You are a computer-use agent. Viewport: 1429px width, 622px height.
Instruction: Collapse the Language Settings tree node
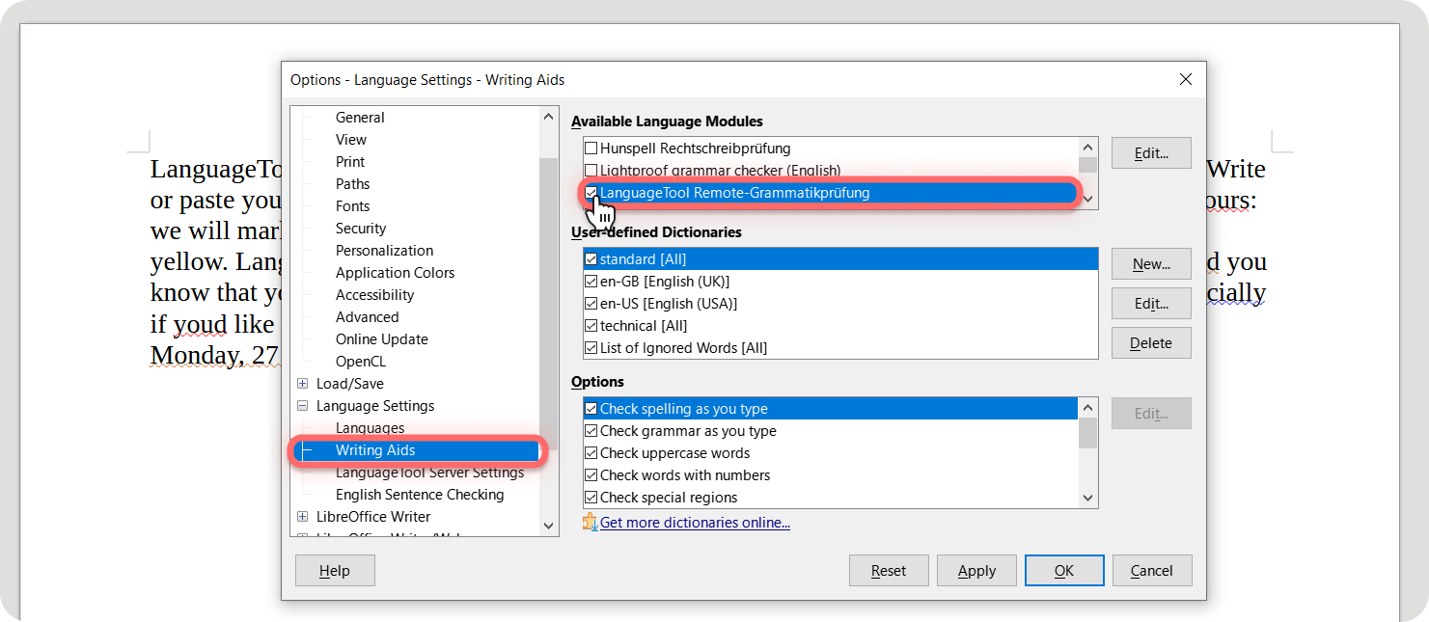tap(303, 406)
